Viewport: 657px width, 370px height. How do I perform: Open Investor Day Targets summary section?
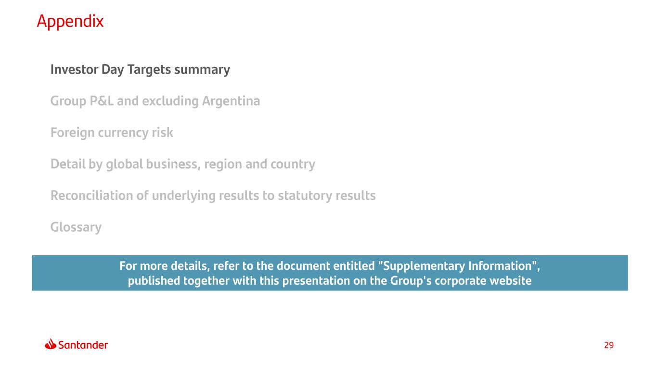pyautogui.click(x=140, y=70)
